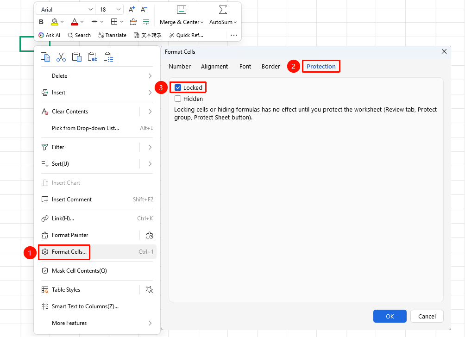Open the font color dropdown arrow
465x337 pixels.
pos(82,22)
